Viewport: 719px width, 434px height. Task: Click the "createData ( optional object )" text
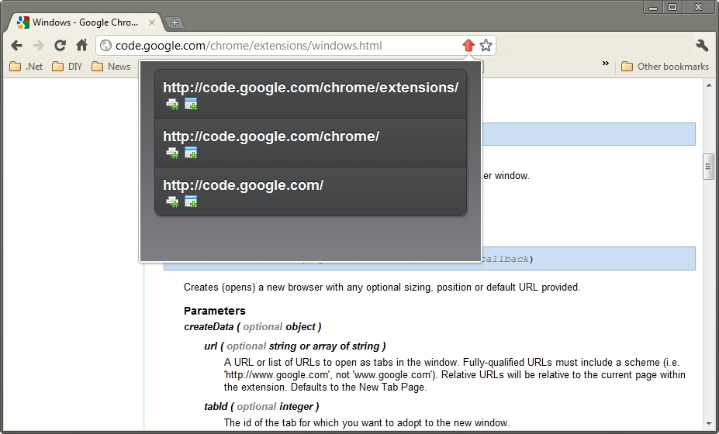(253, 327)
